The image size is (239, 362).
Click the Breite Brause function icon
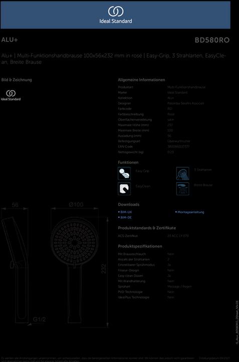183,189
